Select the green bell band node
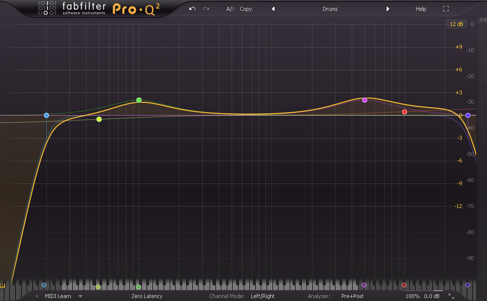Viewport: 487px width, 301px height. pyautogui.click(x=139, y=100)
